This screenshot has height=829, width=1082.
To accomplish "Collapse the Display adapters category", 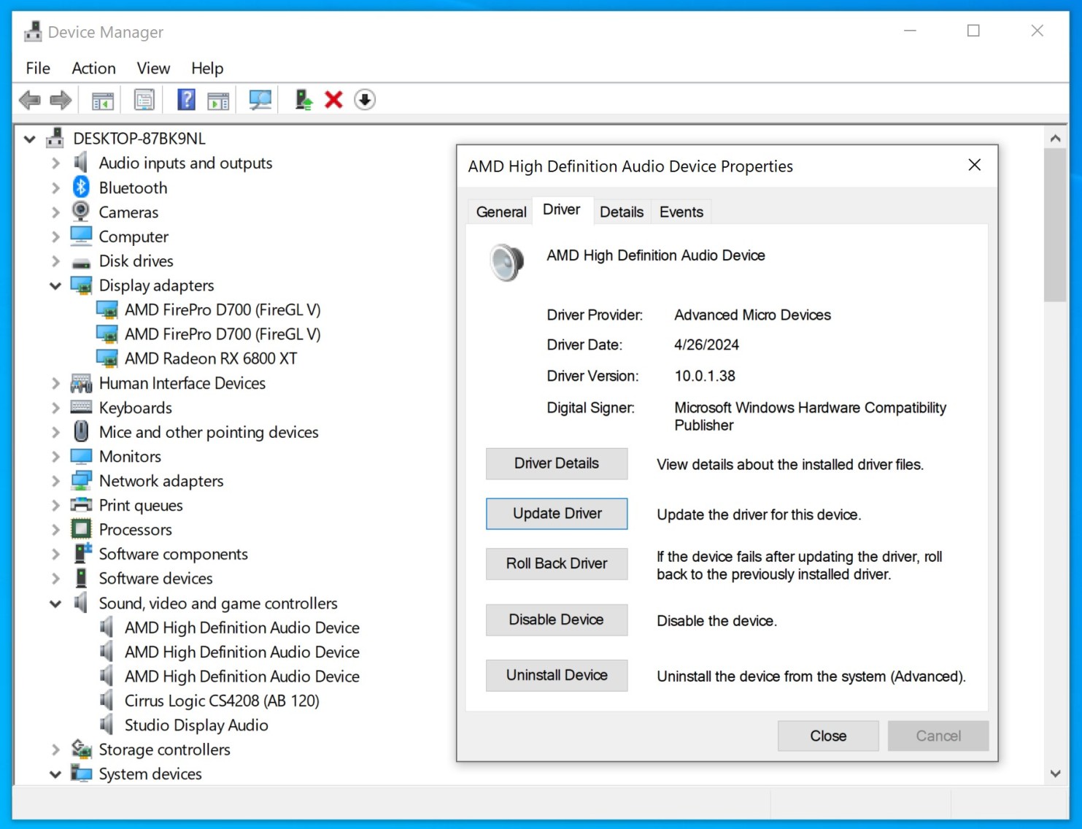I will click(x=55, y=286).
